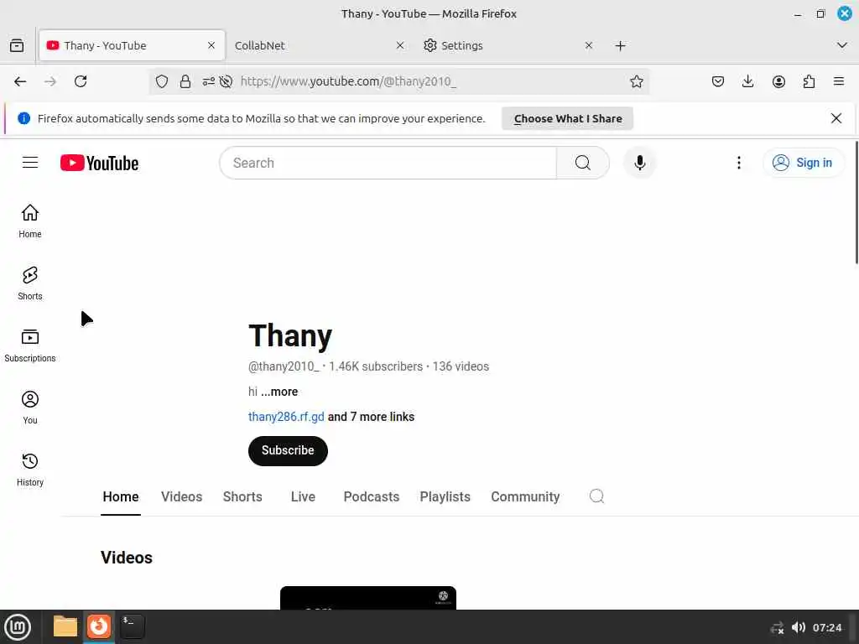Click the address bar URL

tap(348, 81)
